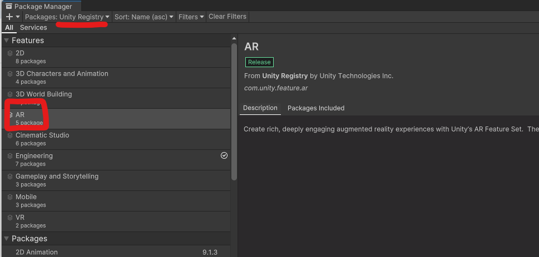Click the Cinematic Studio layers icon
The height and width of the screenshot is (257, 539).
click(10, 136)
